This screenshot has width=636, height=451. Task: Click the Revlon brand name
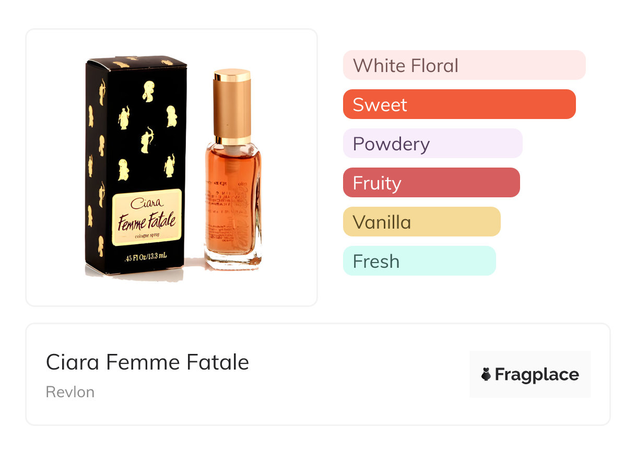[x=70, y=392]
